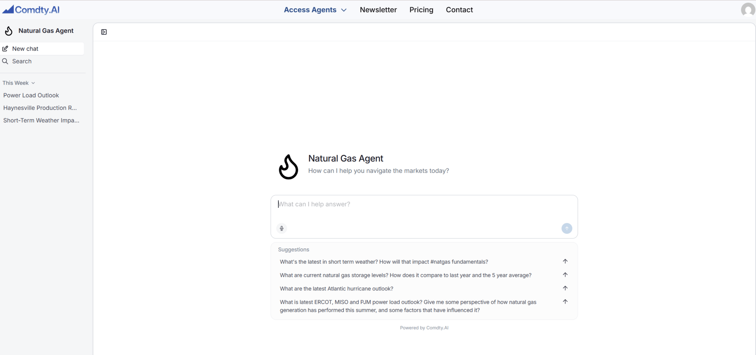Start a New chat
Viewport: 756px width, 355px height.
(x=42, y=49)
